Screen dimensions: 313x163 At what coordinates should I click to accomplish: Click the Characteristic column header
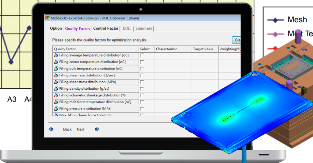pyautogui.click(x=173, y=49)
